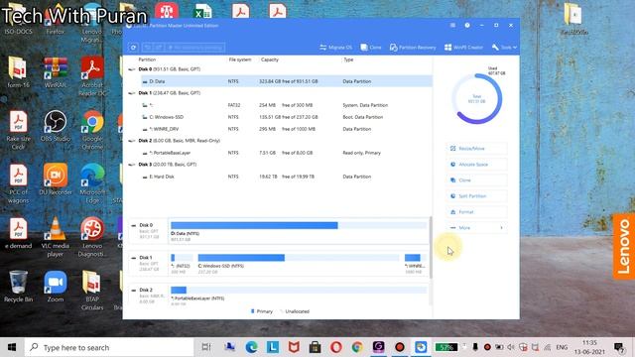
Task: Select the WINRE_DRV partition row
Action: pos(286,129)
